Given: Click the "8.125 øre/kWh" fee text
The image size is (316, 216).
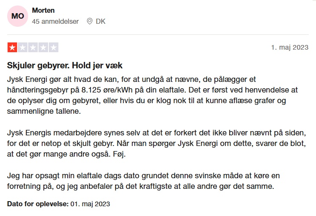Looking at the screenshot, I should (107, 90).
